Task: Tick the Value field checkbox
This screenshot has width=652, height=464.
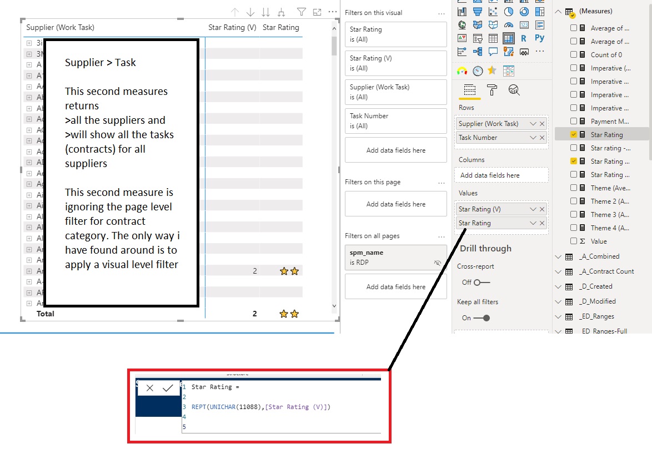Action: pyautogui.click(x=574, y=241)
